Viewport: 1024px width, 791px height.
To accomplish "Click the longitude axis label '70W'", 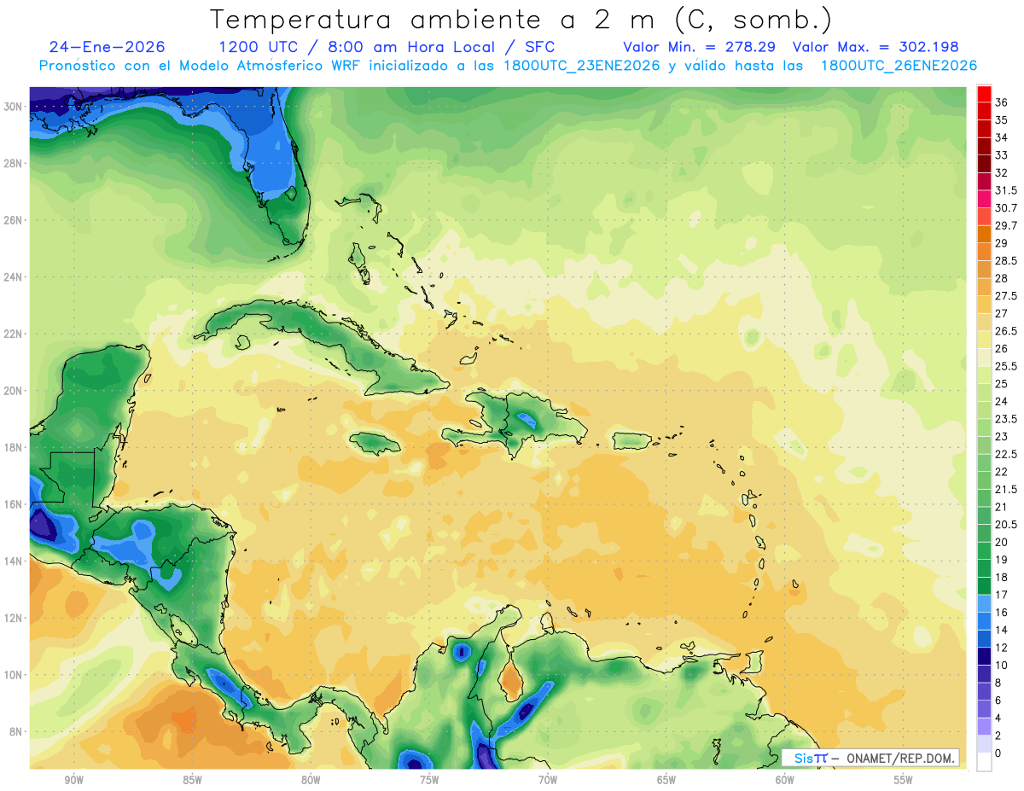I will [548, 780].
